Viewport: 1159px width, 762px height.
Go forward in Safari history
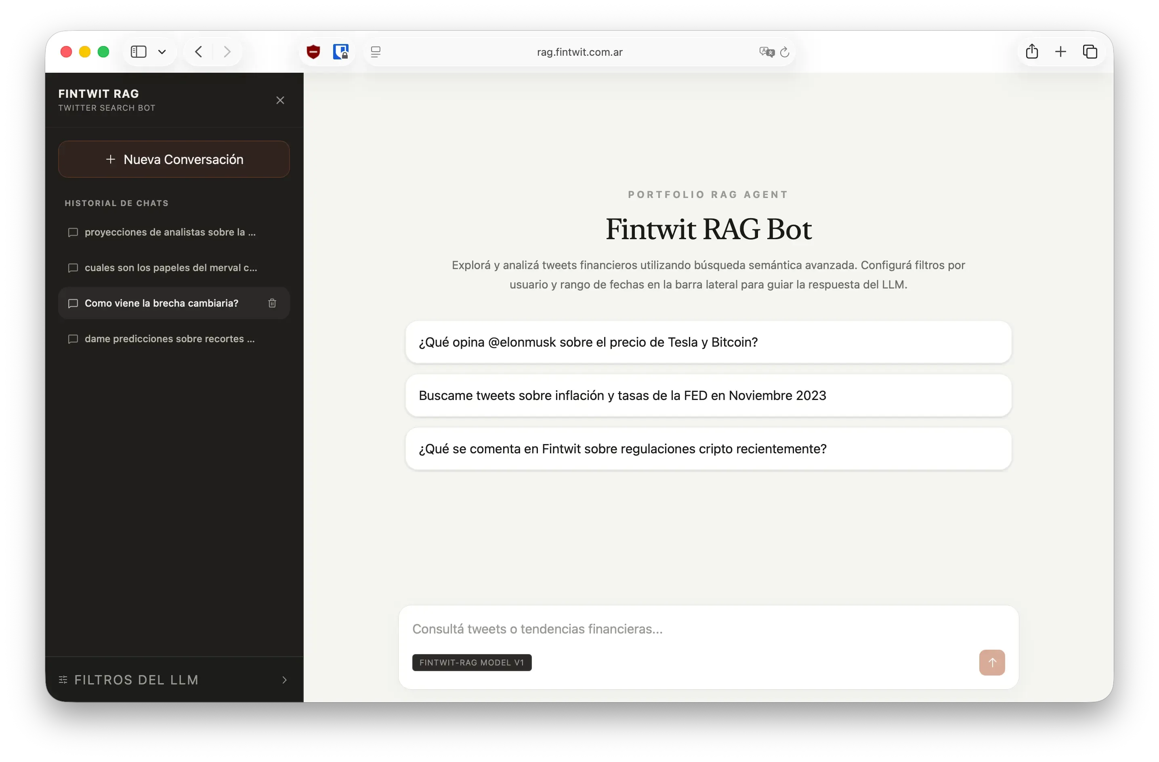(227, 52)
